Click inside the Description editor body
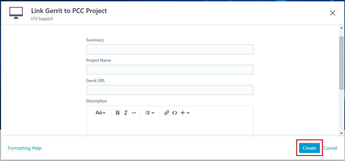Image resolution: width=345 pixels, height=161 pixels. pos(170,127)
